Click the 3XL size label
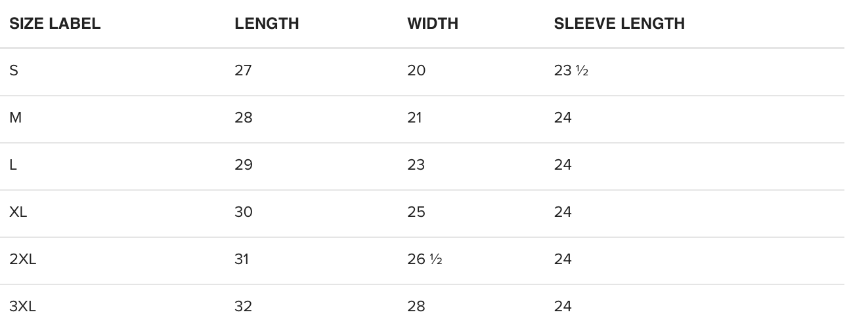The width and height of the screenshot is (851, 325). click(23, 307)
